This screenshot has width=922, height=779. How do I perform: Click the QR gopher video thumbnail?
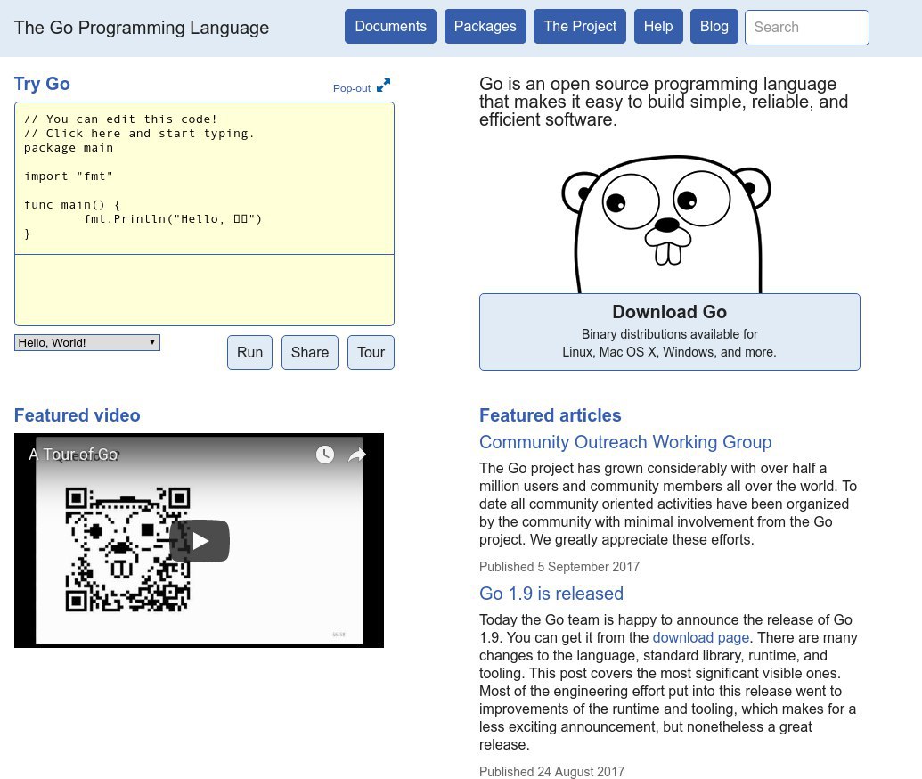127,550
